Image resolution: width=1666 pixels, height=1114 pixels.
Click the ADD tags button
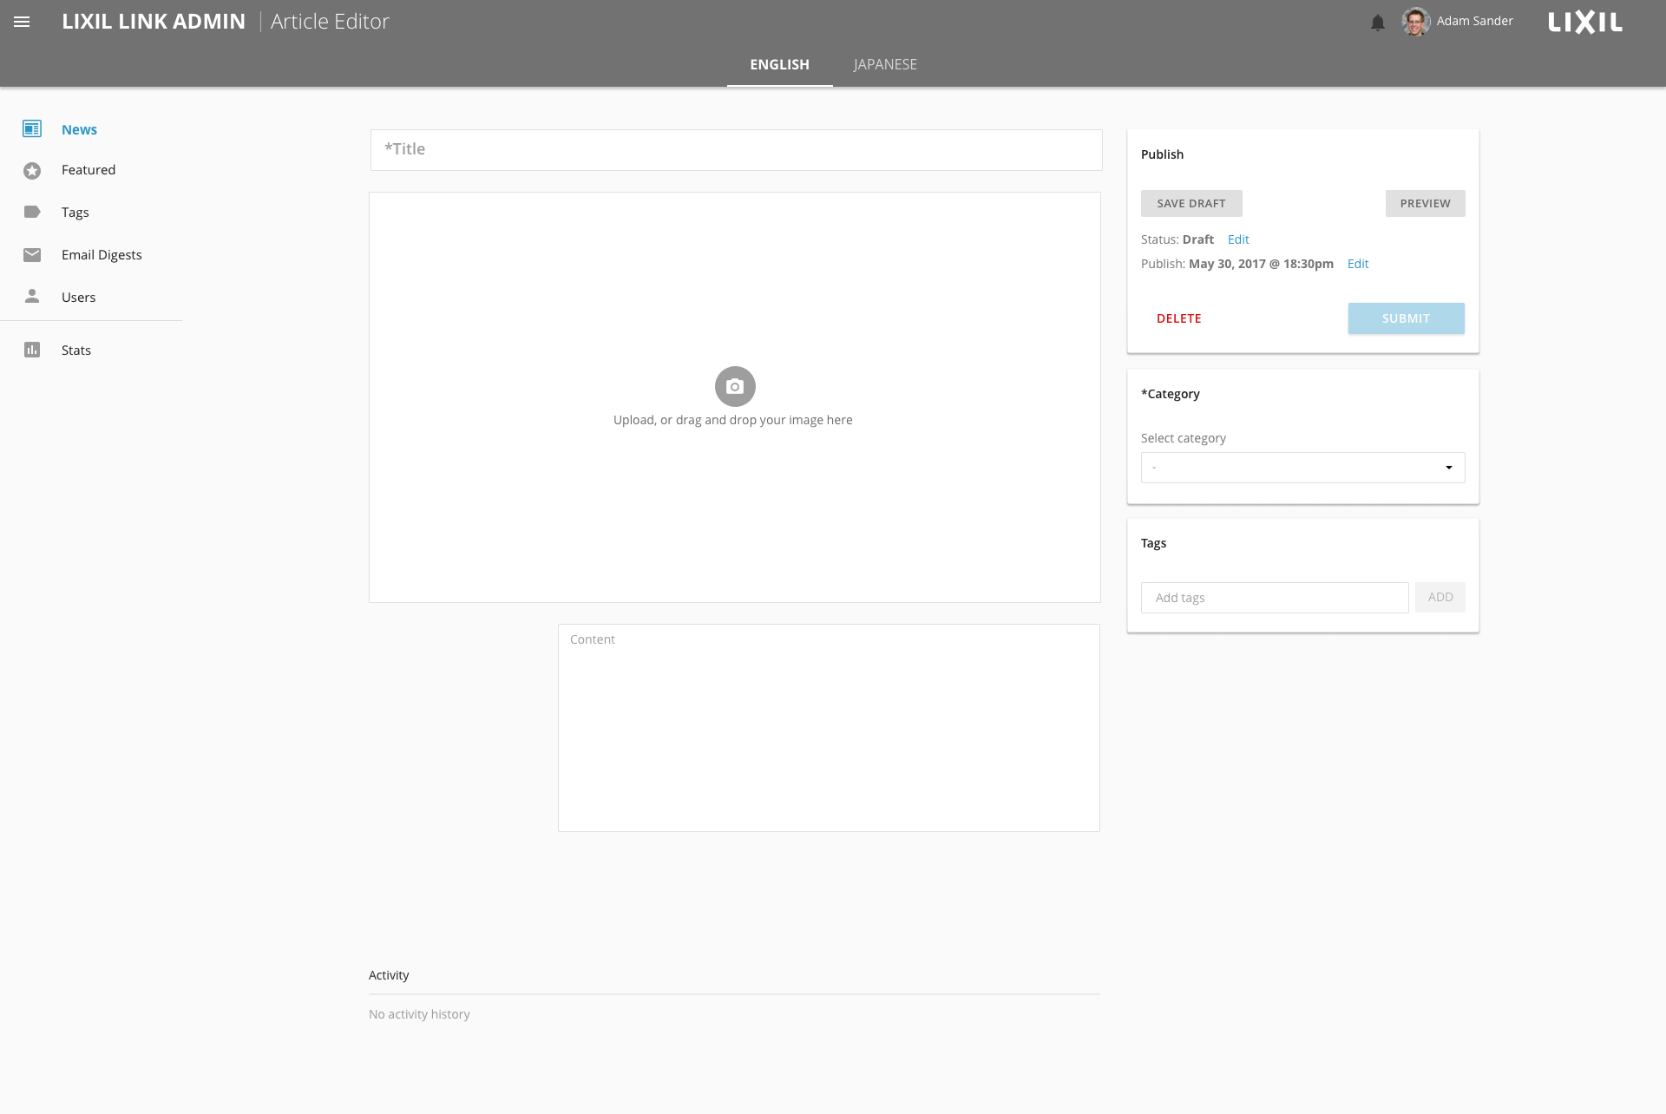pos(1440,597)
